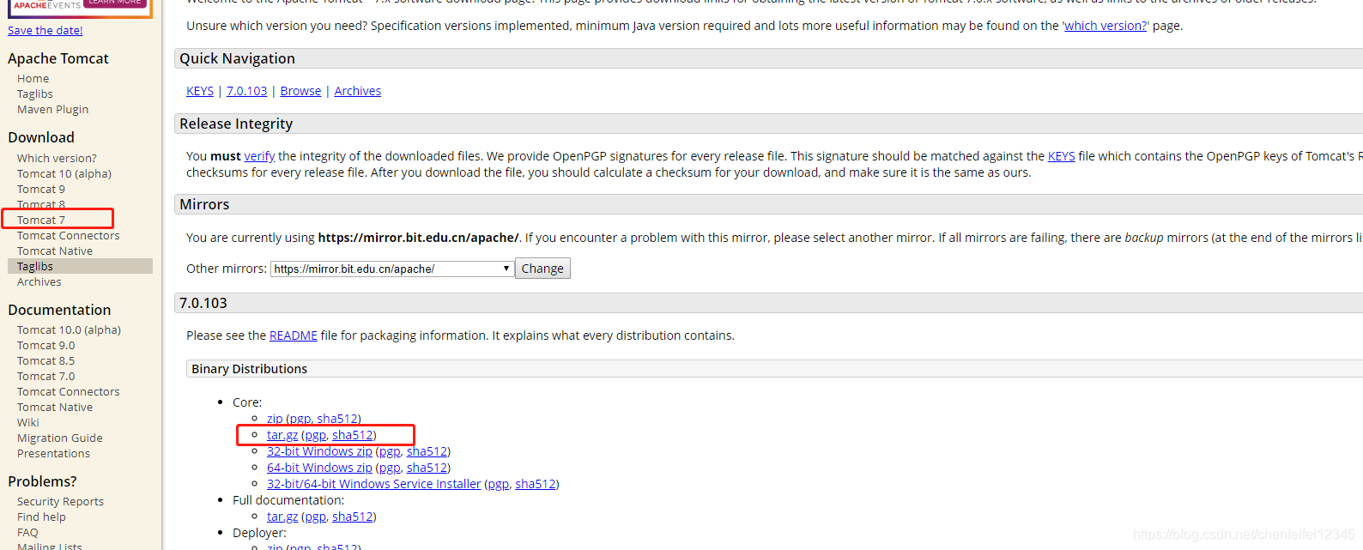Click Archives in Quick Navigation
Viewport: 1363px width, 550px height.
point(358,91)
